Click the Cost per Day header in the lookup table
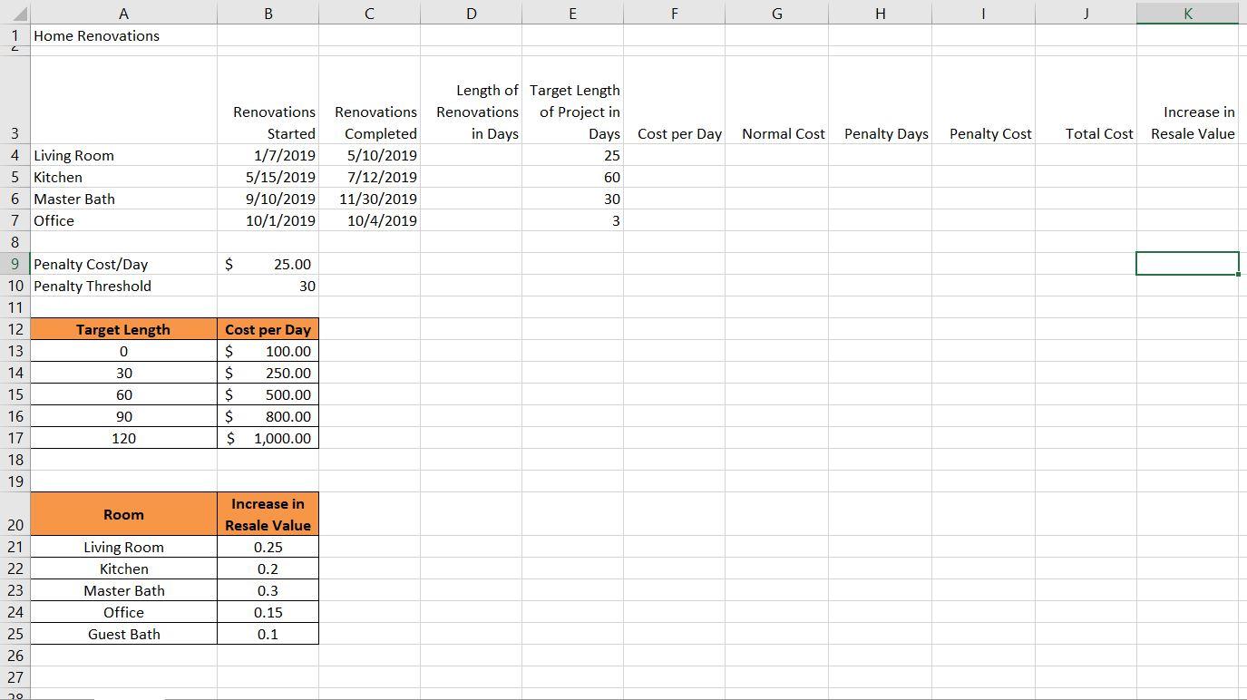 (268, 329)
